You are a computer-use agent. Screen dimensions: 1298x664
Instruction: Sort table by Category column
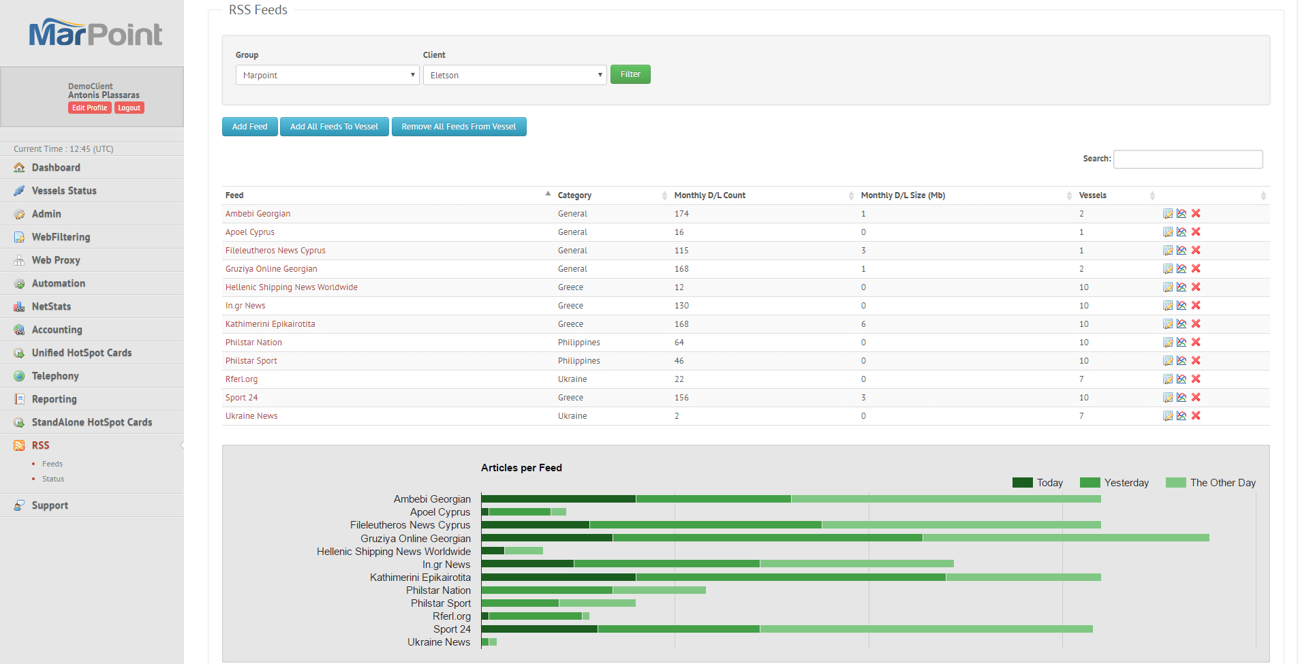coord(612,195)
